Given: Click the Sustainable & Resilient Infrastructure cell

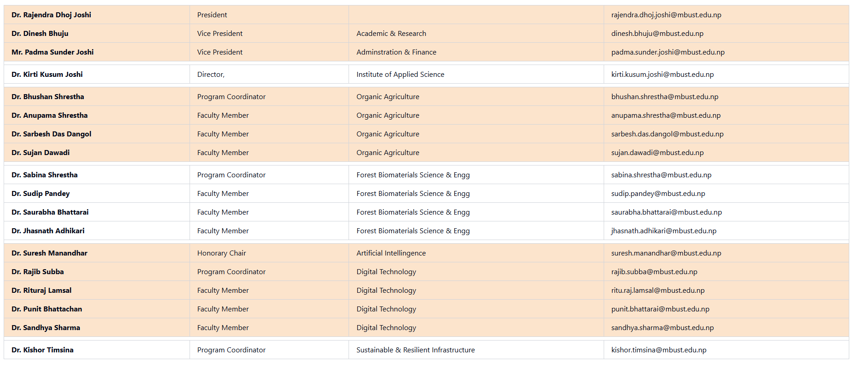Looking at the screenshot, I should coord(415,350).
